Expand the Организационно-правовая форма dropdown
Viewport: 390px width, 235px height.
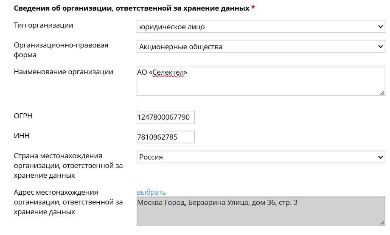pos(261,46)
